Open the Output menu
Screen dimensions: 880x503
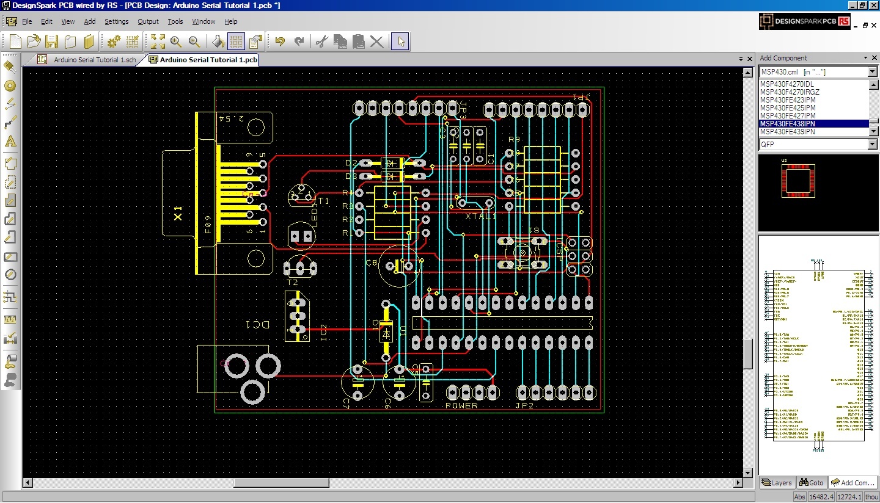pos(148,21)
